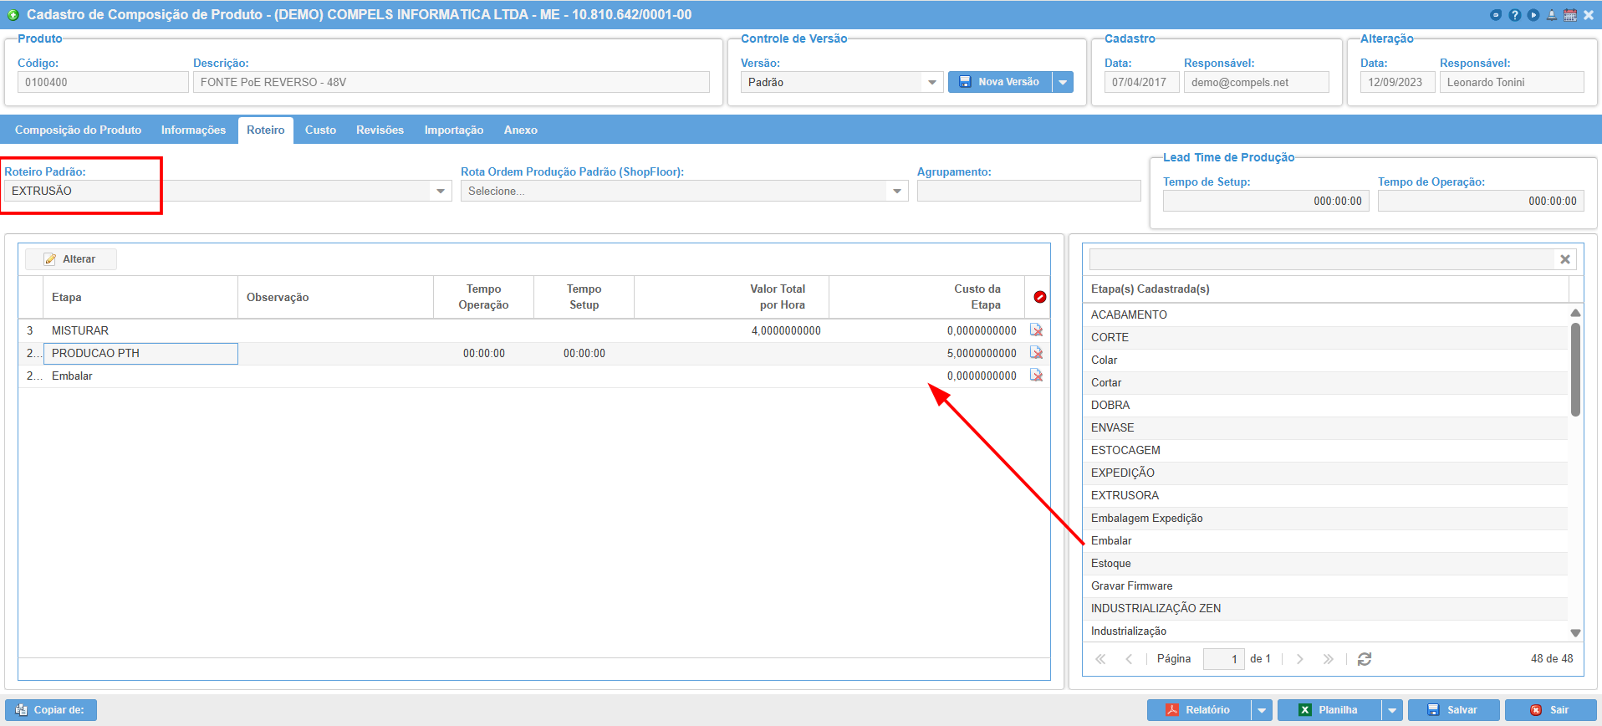
Task: Open the Roteiro Padrão dropdown arrow
Action: click(x=441, y=191)
